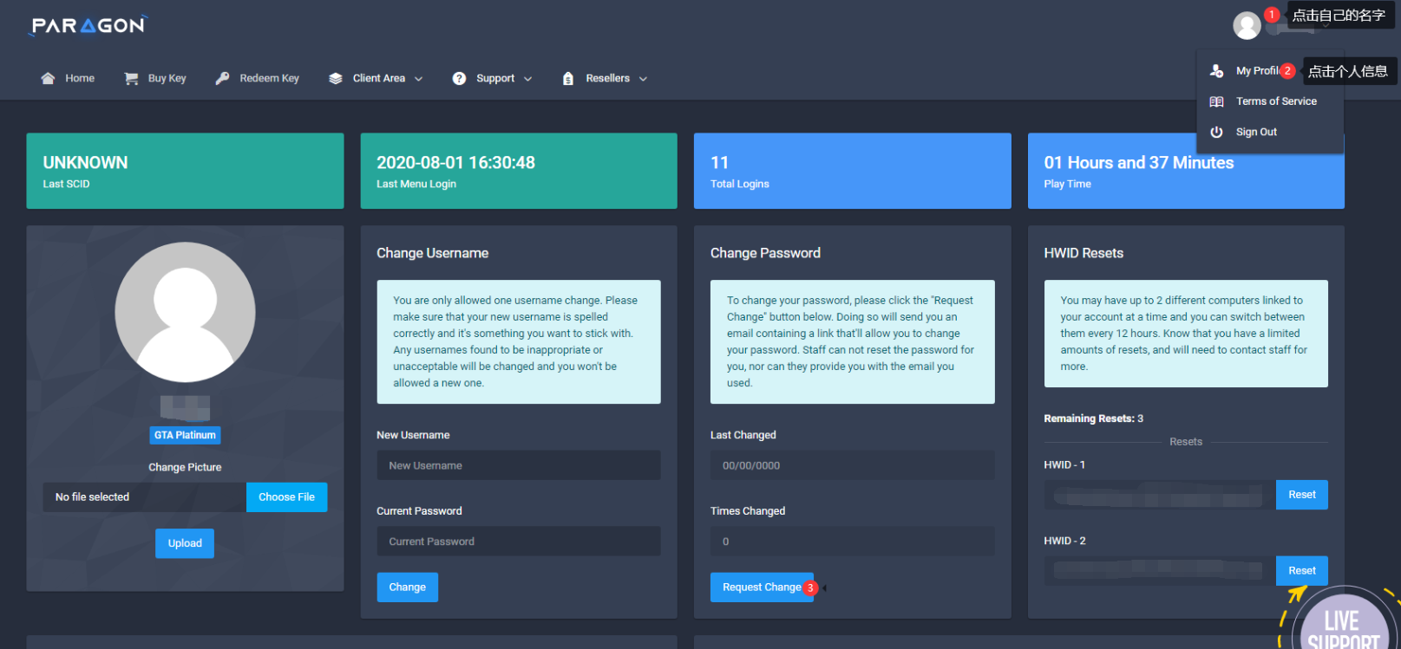Click the Change Password heading
The height and width of the screenshot is (649, 1401).
[765, 253]
